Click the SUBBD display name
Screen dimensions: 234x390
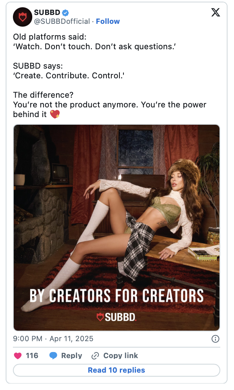(x=47, y=13)
